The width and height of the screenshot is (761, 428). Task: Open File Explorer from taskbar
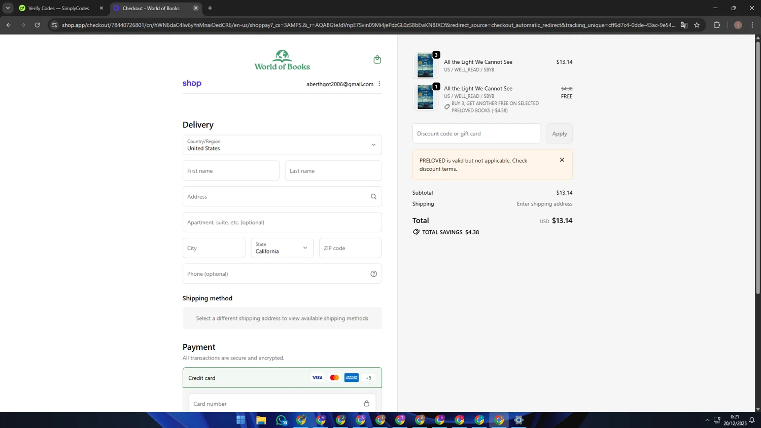point(261,420)
